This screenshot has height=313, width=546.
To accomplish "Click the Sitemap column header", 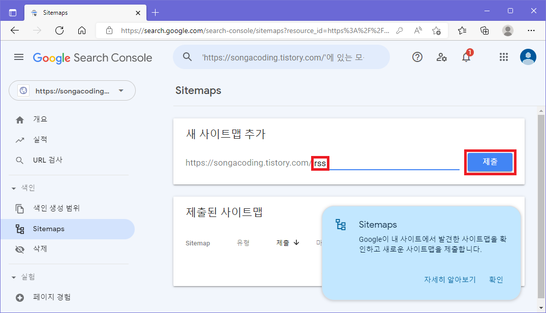I will coord(198,243).
